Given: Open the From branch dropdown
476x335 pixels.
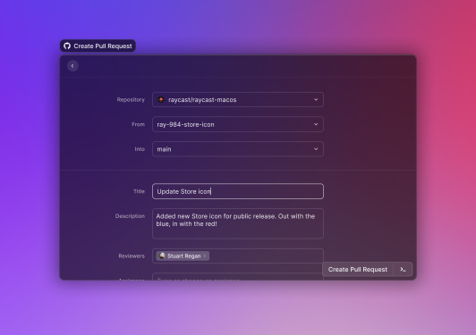Looking at the screenshot, I should click(238, 124).
